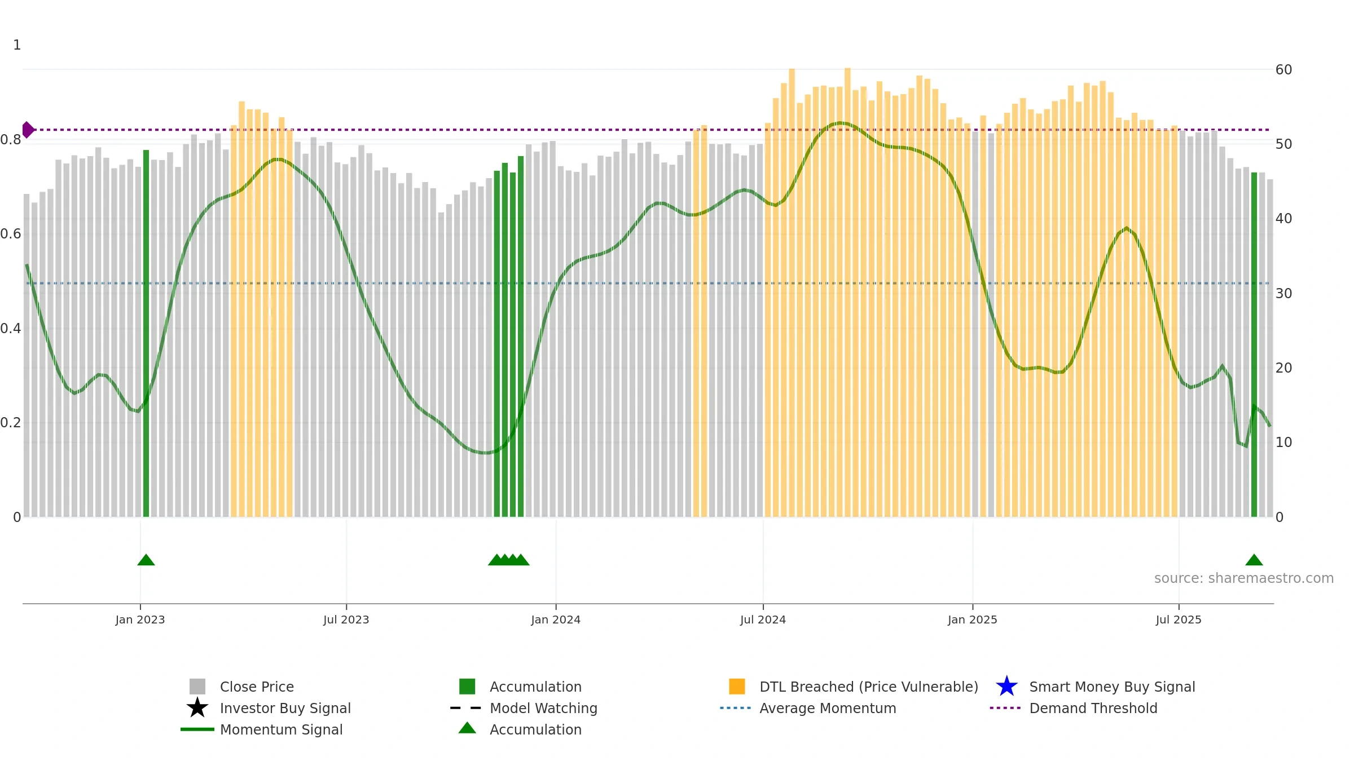Click the green accumulation bar near Jan 2023
Screen dimensions: 1354x761
[x=146, y=333]
